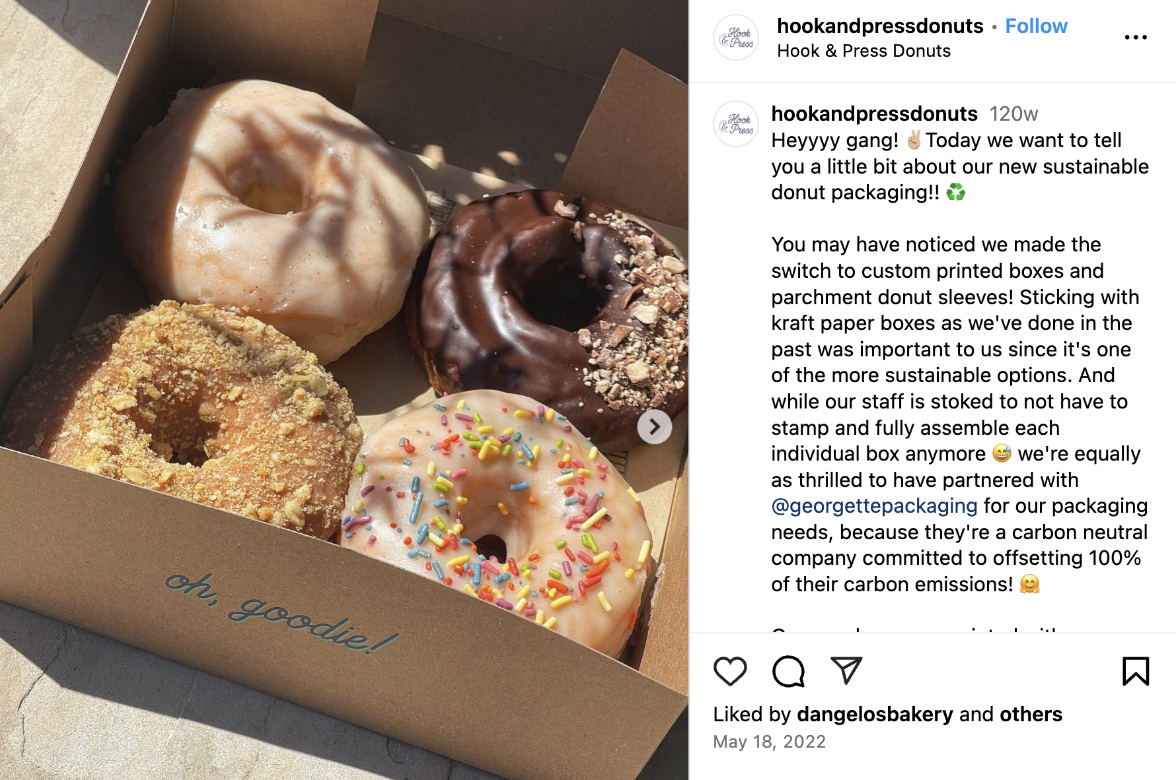Click the recycling emoji in caption

pyautogui.click(x=955, y=193)
